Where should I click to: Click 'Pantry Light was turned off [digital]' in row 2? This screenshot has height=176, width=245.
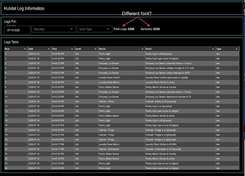tap(162, 59)
